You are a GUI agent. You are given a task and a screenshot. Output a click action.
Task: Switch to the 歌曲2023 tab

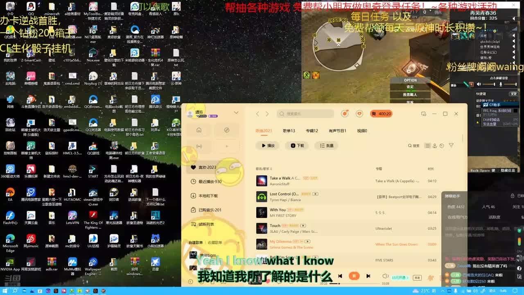(x=264, y=131)
